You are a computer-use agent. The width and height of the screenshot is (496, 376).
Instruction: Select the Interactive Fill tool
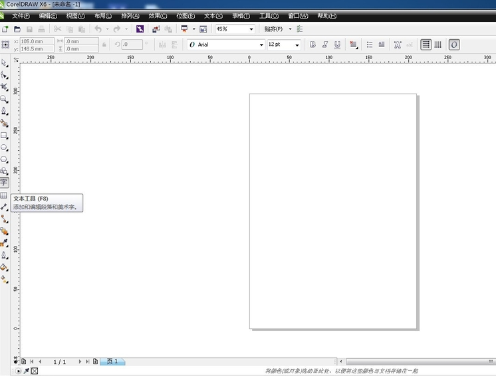pos(5,279)
